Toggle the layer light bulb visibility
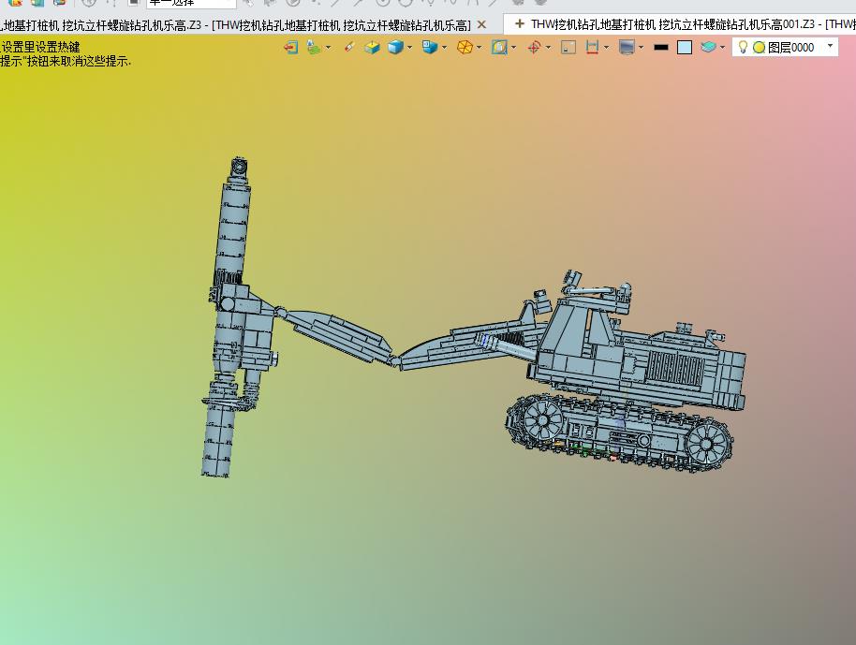Screen dimensions: 856x645 tap(743, 47)
